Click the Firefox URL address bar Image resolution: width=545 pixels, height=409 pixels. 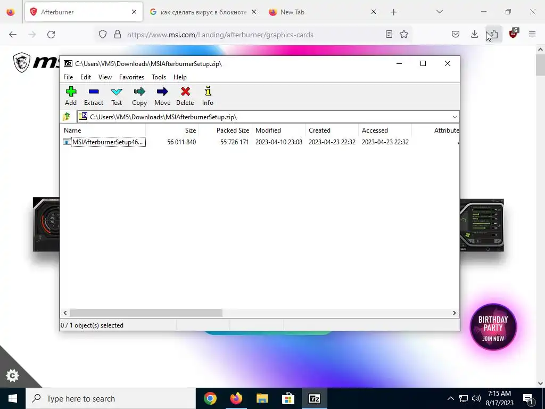pyautogui.click(x=254, y=35)
